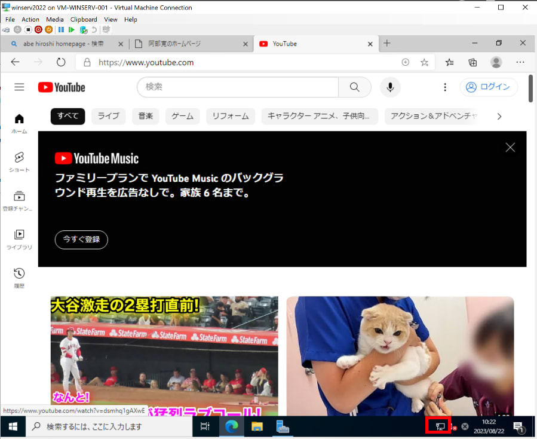Open the Clipboard menu
Viewport: 537px width, 439px height.
tap(84, 20)
